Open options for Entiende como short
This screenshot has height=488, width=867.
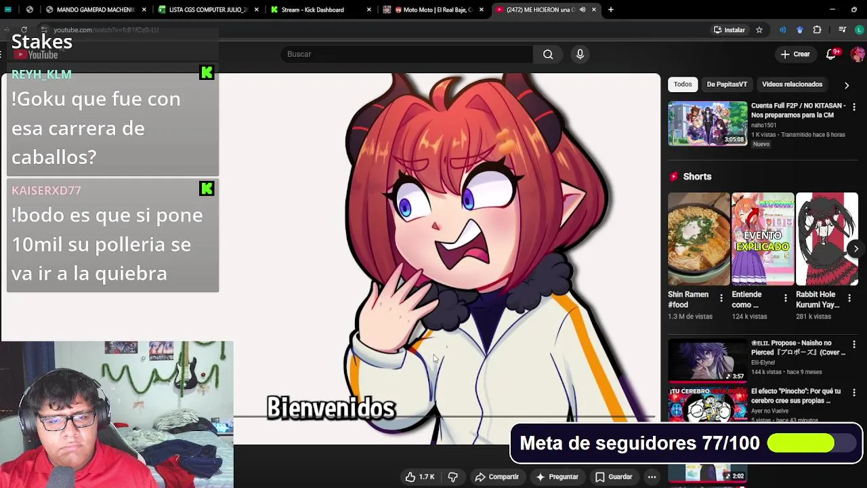coord(785,298)
